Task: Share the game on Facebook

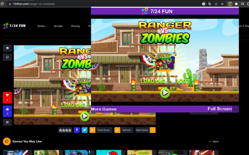Action: click(77, 130)
